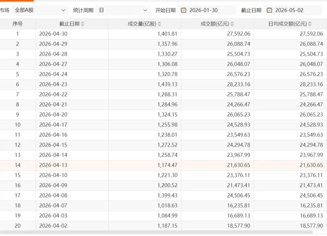Expand the 全部A股 market dropdown
The image size is (327, 236).
point(40,10)
